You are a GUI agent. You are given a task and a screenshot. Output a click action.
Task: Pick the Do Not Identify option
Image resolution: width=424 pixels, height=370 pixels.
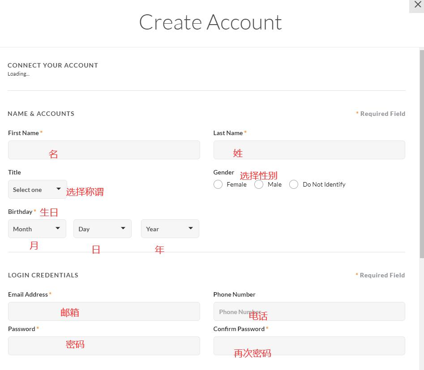tap(294, 184)
